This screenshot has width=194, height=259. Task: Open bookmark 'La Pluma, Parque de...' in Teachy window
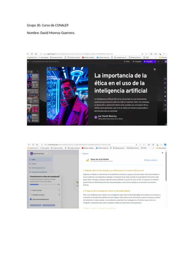102,148
